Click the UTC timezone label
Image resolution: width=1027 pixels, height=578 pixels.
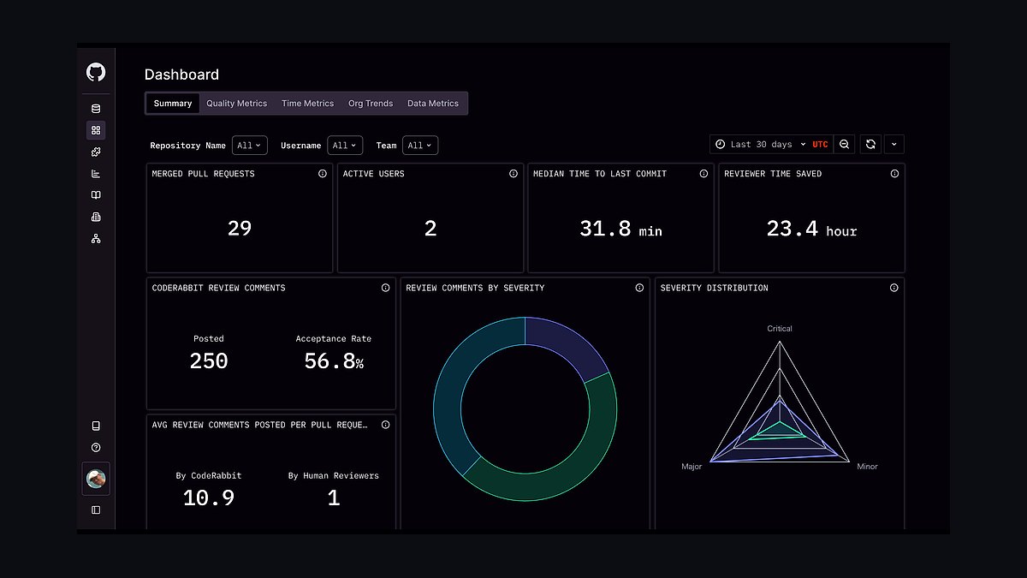point(820,145)
